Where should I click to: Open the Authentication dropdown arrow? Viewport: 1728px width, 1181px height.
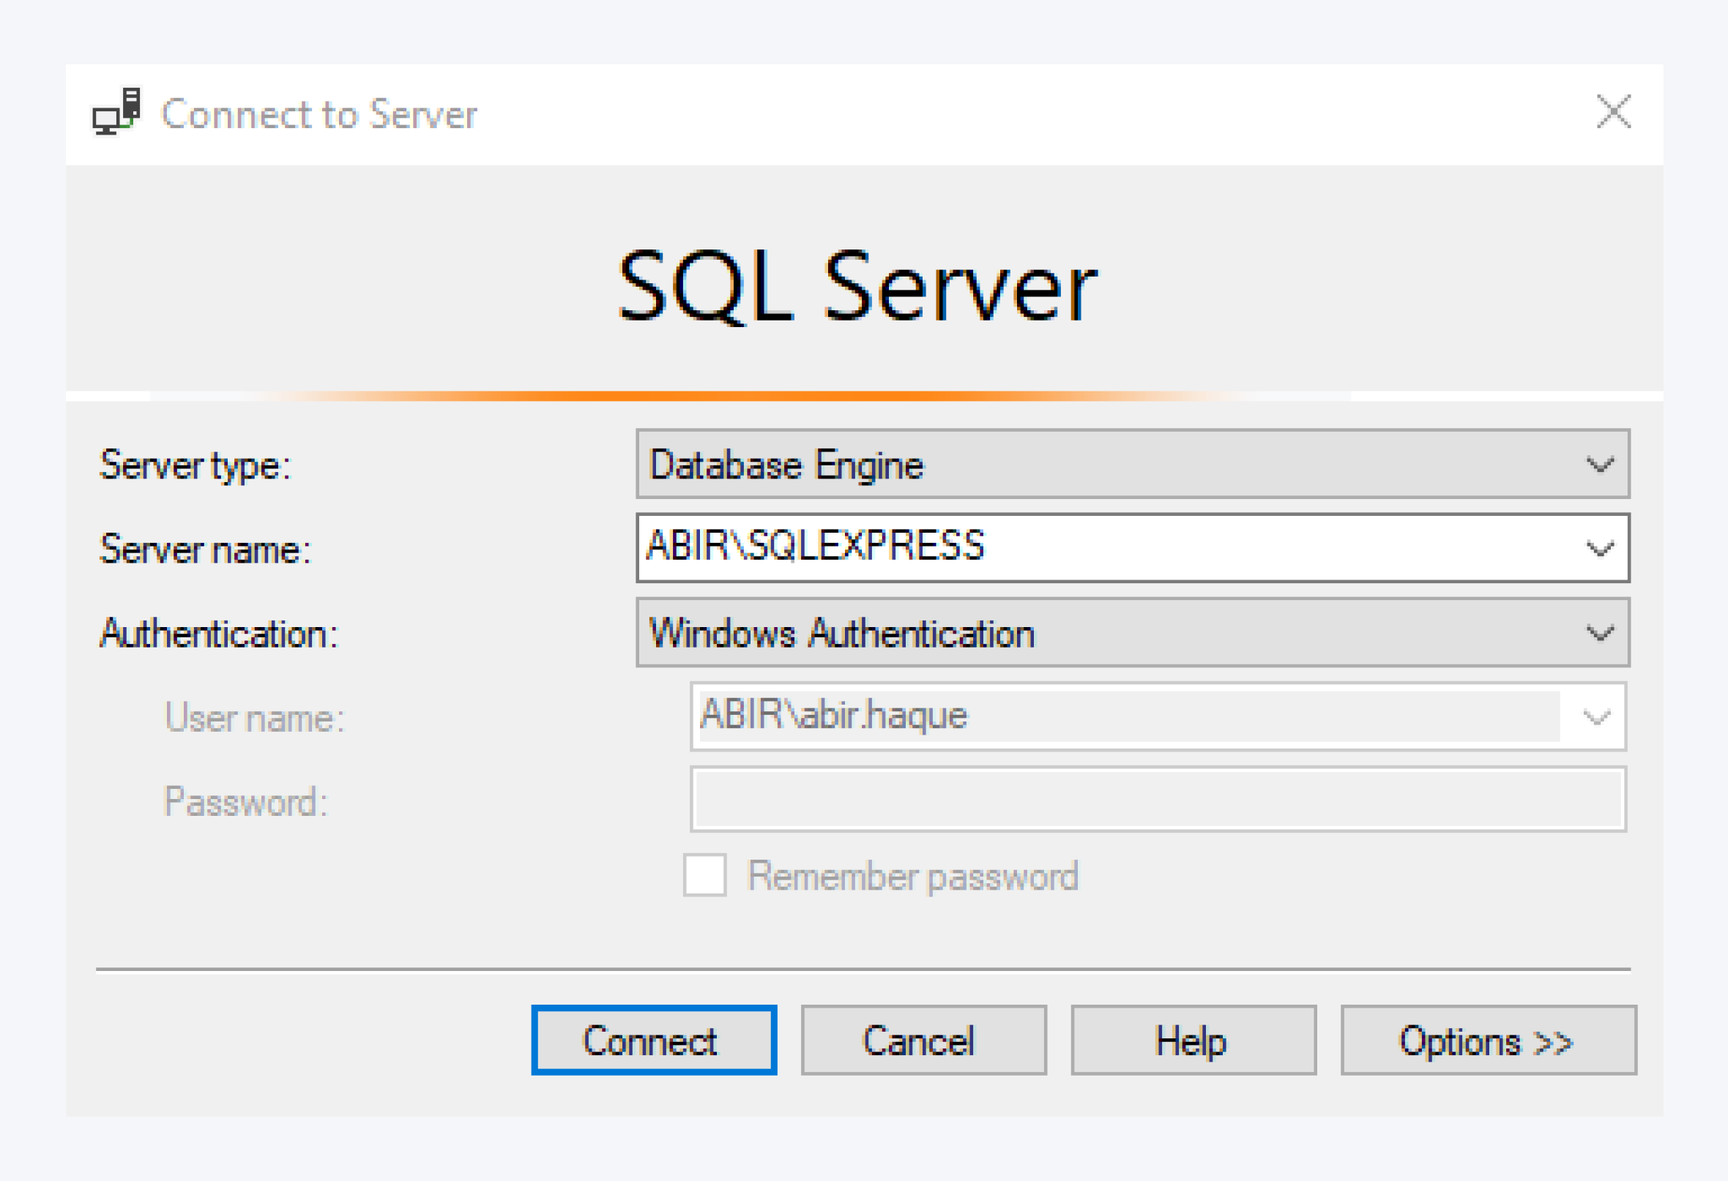point(1598,632)
